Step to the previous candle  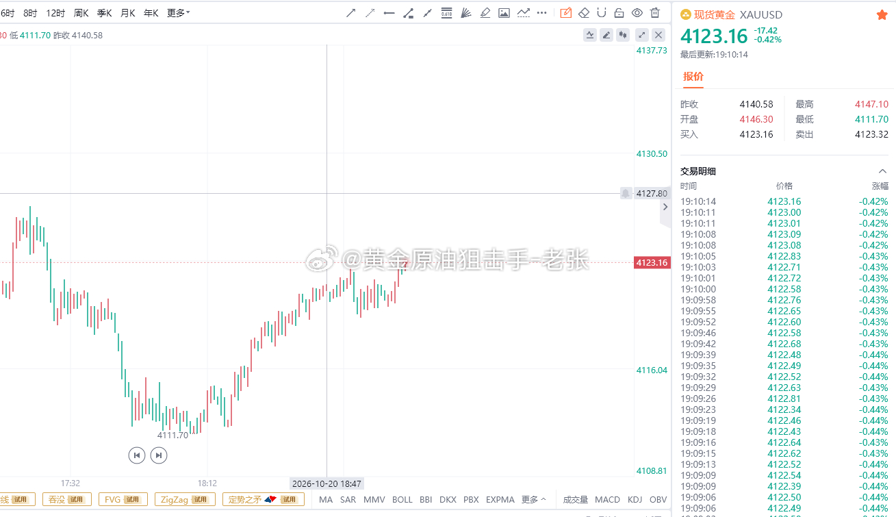tap(137, 455)
